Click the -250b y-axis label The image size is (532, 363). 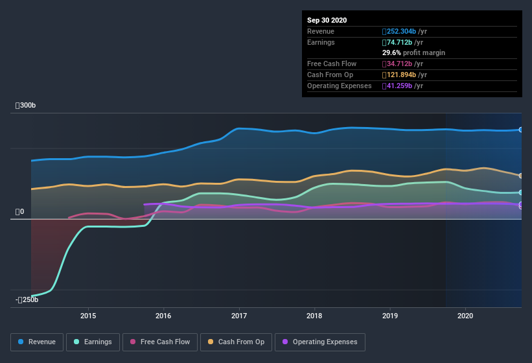point(27,300)
